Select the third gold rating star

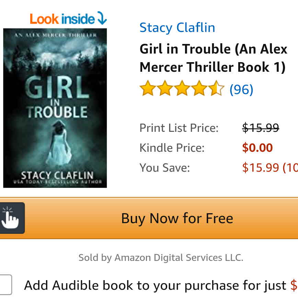(x=182, y=88)
